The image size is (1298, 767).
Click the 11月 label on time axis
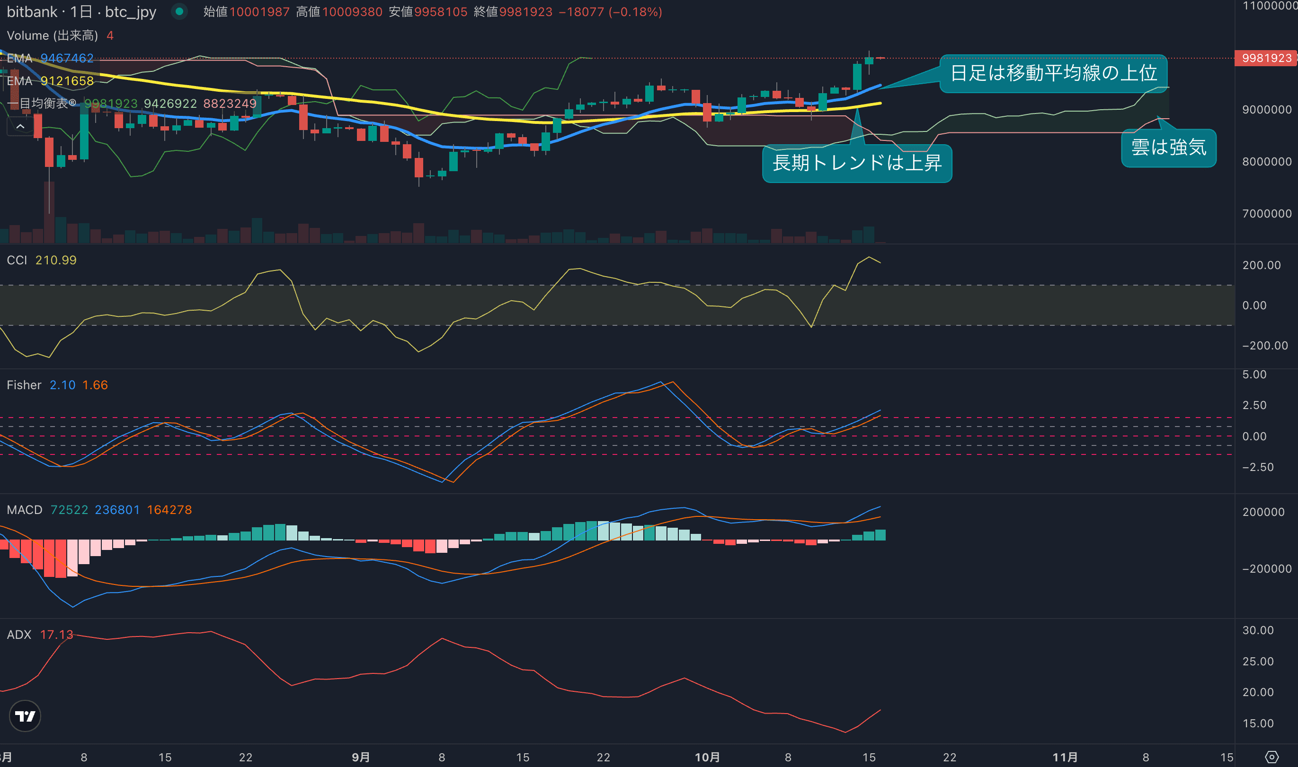tap(1065, 757)
